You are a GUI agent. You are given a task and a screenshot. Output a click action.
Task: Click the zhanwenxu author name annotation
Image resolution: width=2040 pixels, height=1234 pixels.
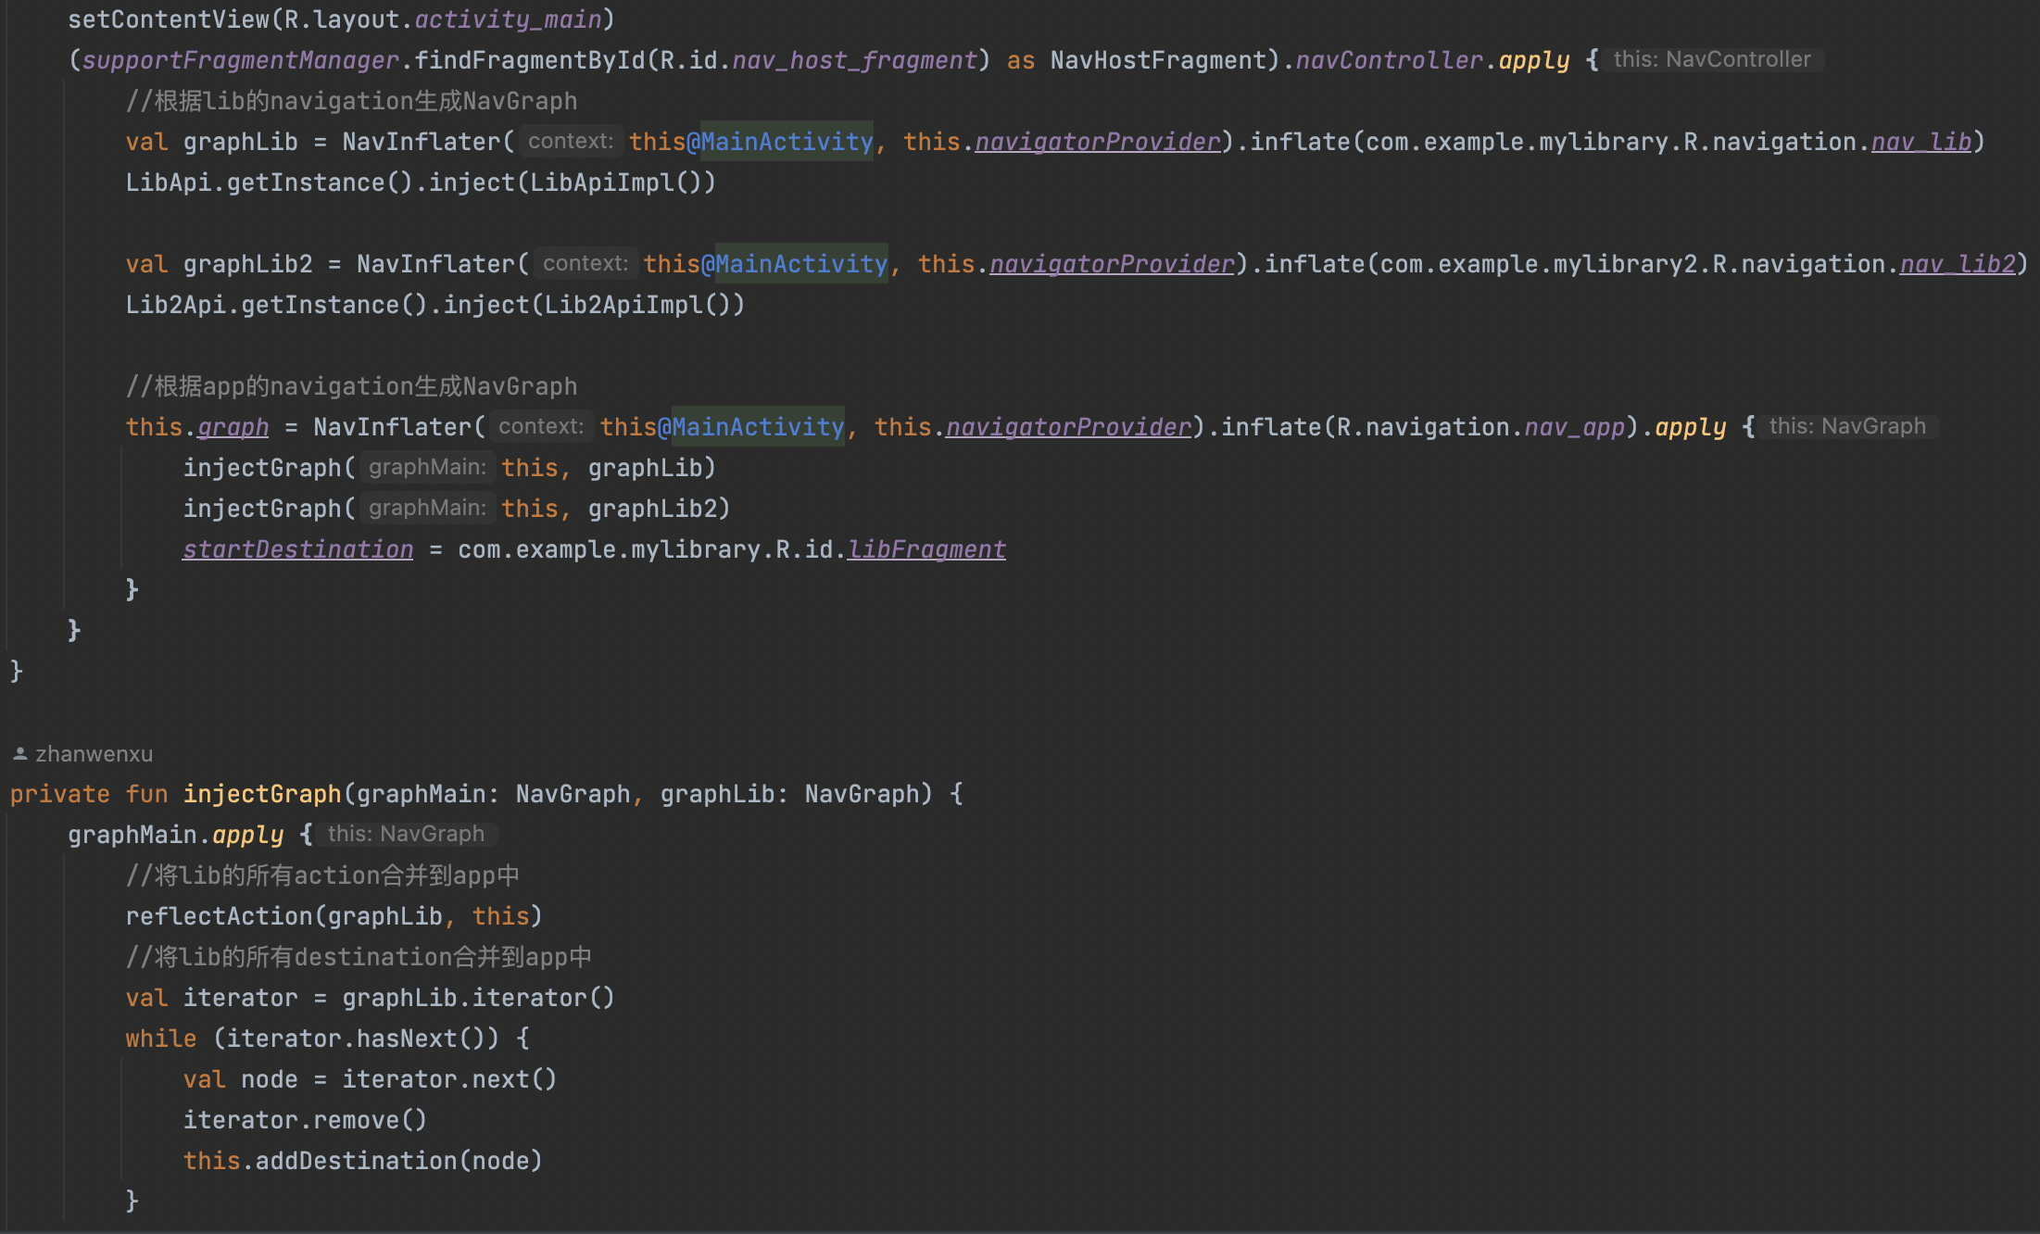94,752
